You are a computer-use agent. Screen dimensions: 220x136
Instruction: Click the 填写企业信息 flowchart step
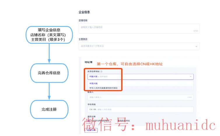coord(49,34)
